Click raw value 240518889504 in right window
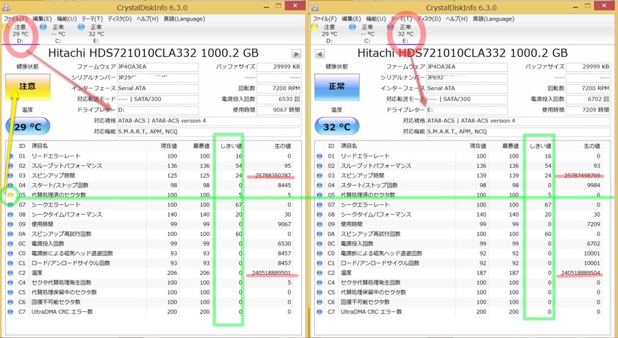Viewport: 618px width, 338px height. click(x=580, y=273)
